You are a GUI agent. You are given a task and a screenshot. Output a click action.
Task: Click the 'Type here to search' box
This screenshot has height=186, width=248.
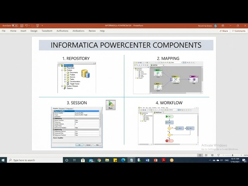[35, 160]
